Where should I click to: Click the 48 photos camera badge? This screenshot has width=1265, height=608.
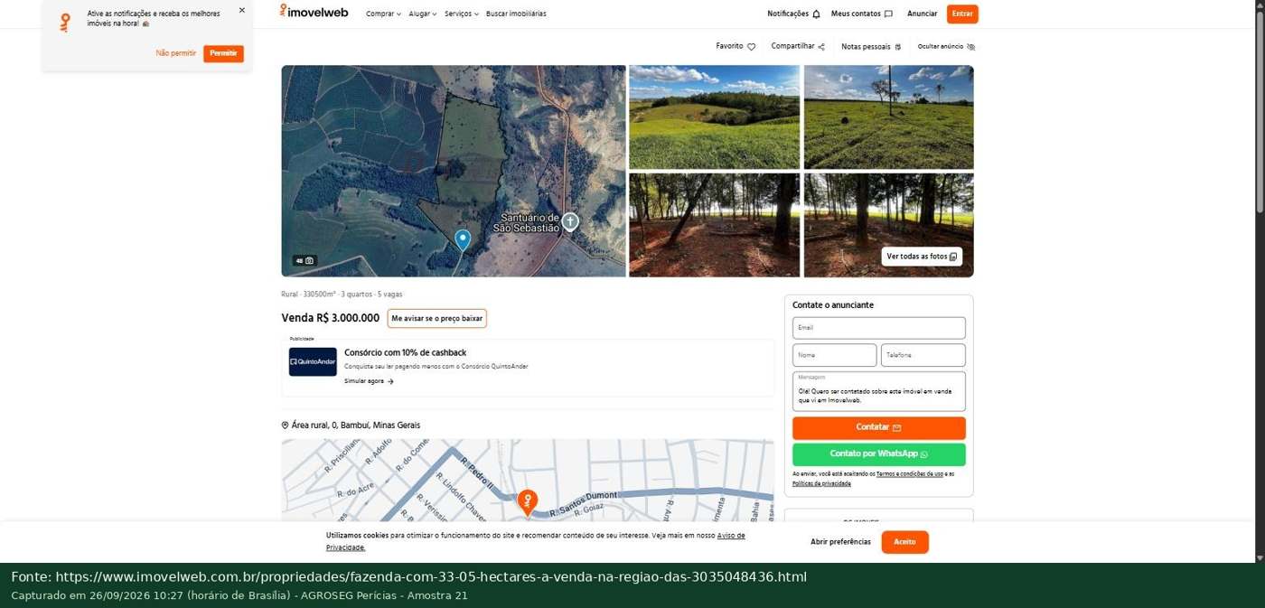coord(305,260)
